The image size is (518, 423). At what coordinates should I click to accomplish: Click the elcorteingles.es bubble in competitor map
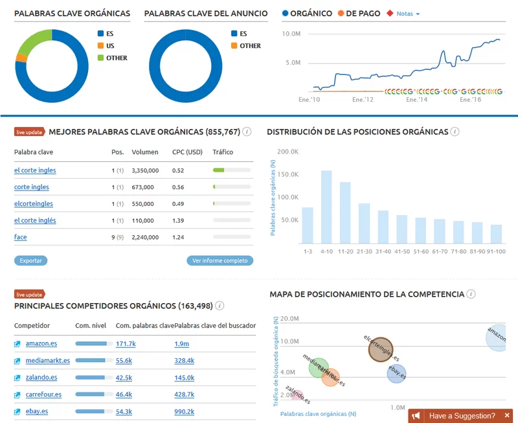click(381, 349)
